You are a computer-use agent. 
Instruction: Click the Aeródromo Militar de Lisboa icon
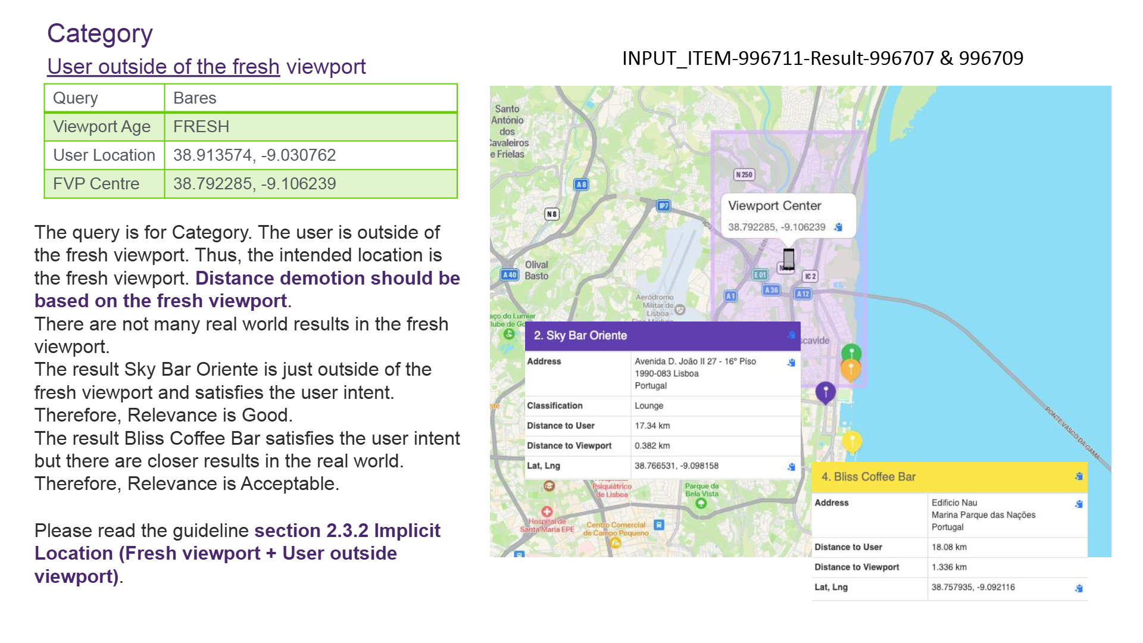[x=680, y=310]
